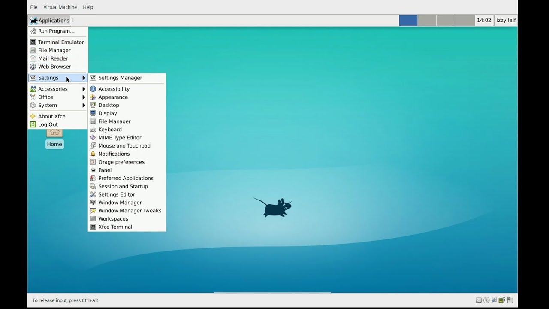Select the File Manager entry in Settings submenu
The width and height of the screenshot is (549, 309).
pos(127,121)
